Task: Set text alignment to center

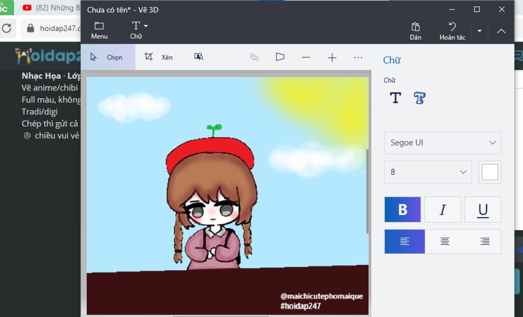Action: coord(445,241)
